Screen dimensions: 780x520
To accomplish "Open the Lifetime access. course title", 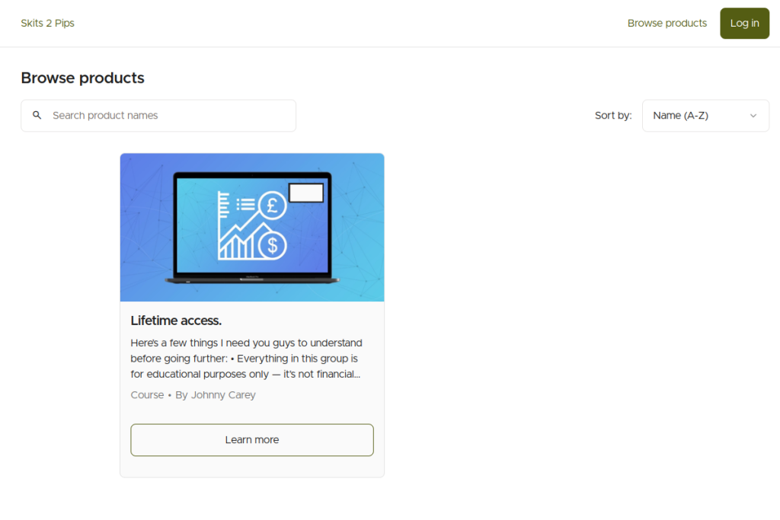I will click(x=176, y=321).
